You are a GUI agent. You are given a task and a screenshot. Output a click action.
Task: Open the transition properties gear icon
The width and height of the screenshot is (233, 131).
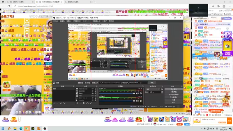point(162,89)
